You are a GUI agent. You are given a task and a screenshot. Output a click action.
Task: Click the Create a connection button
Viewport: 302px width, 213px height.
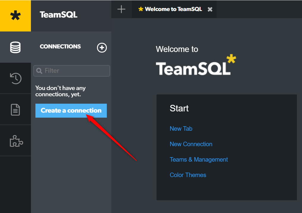click(71, 111)
